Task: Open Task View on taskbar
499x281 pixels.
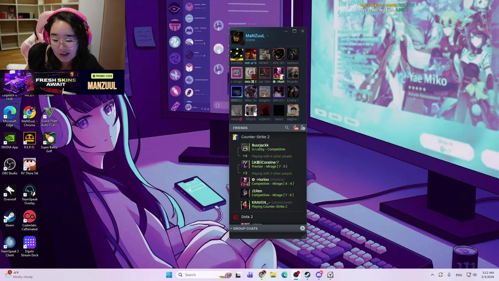Action: 238,275
